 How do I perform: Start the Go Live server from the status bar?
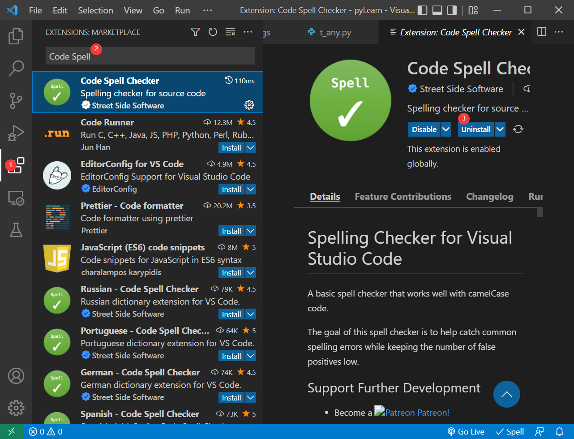466,431
